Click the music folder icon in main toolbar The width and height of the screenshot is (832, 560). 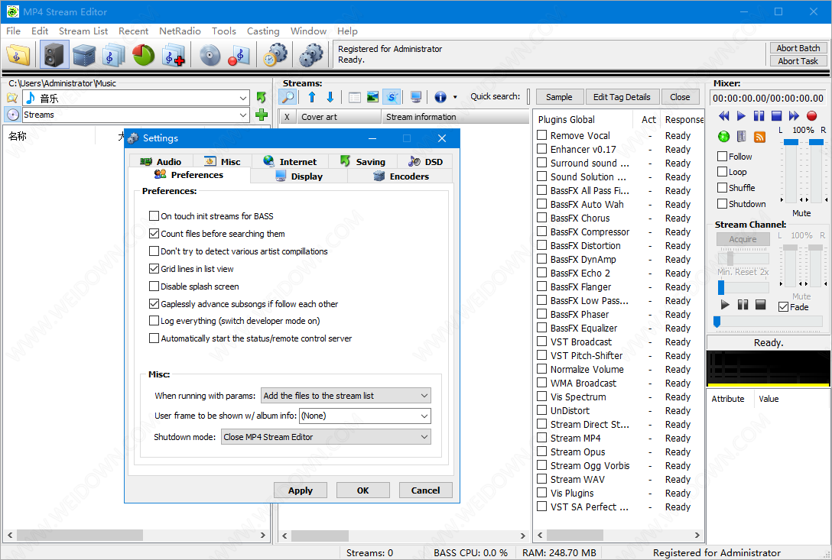tap(18, 54)
